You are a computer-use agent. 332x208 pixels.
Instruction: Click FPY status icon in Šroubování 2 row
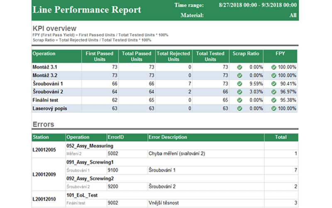coord(273,92)
